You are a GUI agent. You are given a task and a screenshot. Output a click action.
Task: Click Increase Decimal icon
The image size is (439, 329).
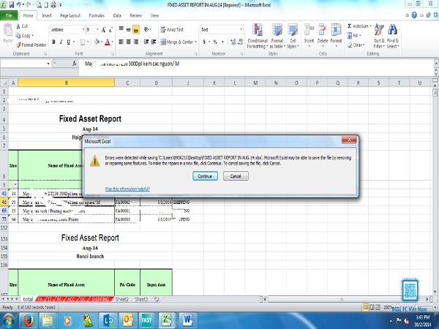[233, 42]
